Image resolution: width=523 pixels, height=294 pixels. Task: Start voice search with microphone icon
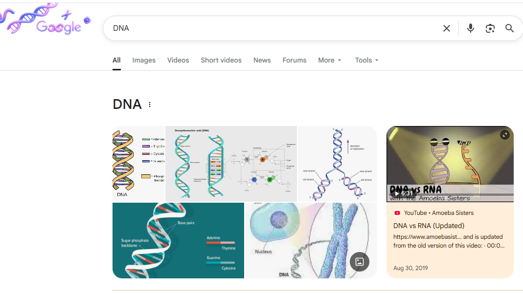point(471,28)
